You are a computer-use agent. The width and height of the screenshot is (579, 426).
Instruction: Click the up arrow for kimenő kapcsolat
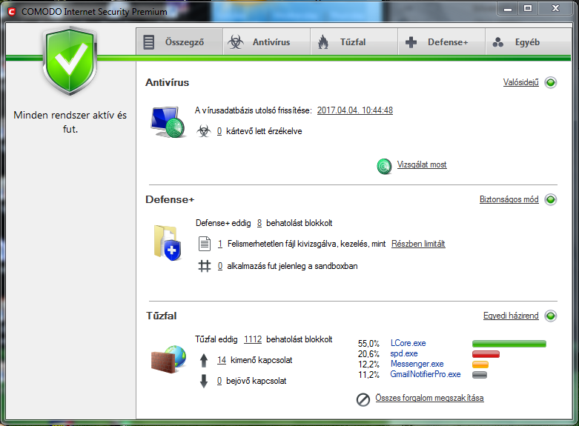click(203, 361)
